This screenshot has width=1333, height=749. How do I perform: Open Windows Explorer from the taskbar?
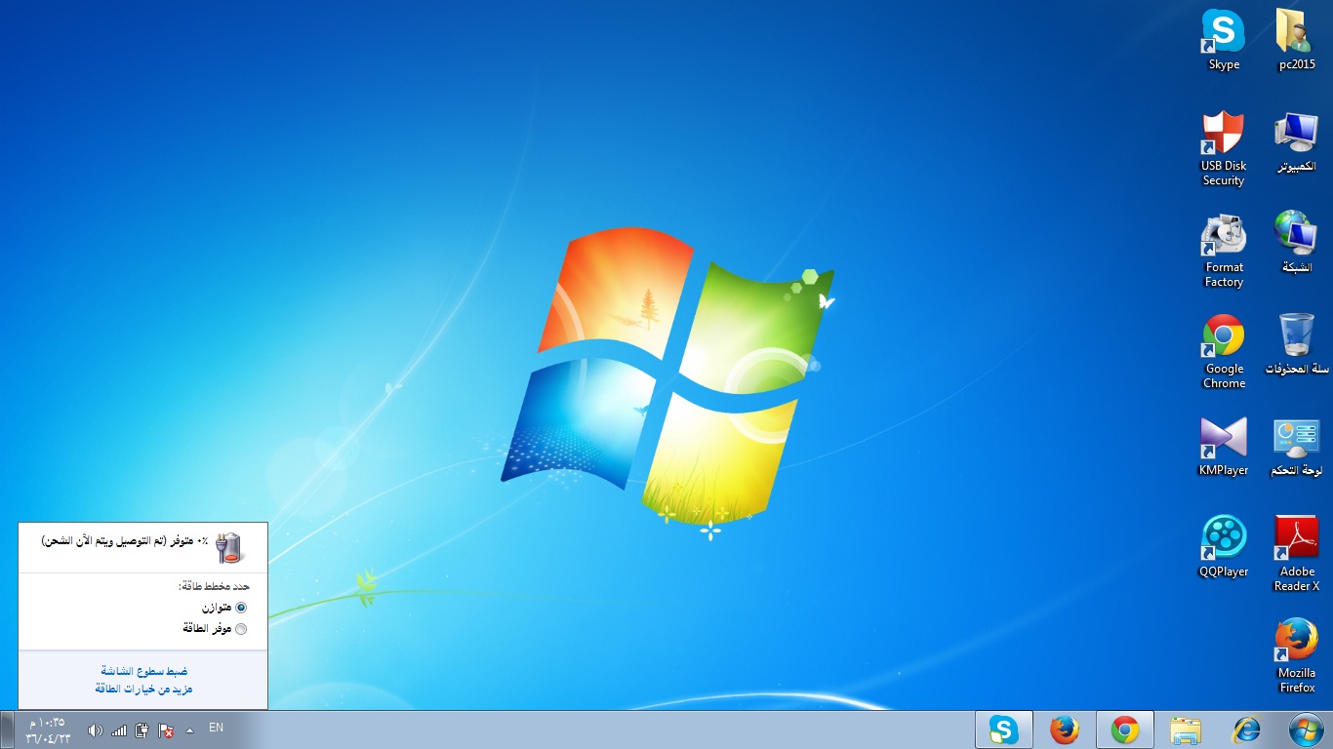pos(1186,729)
